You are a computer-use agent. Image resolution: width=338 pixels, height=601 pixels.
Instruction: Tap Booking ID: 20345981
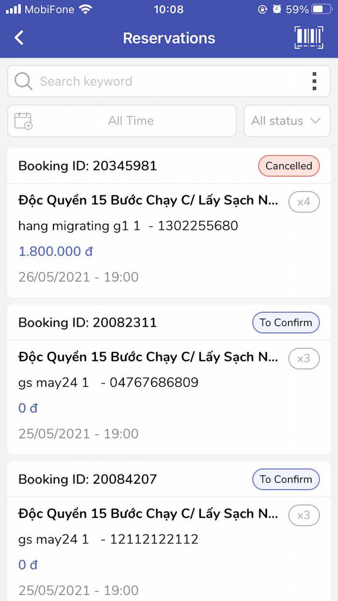click(x=87, y=166)
